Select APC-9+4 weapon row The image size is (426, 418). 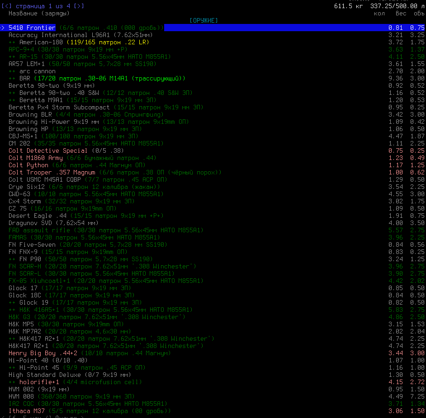(213, 49)
